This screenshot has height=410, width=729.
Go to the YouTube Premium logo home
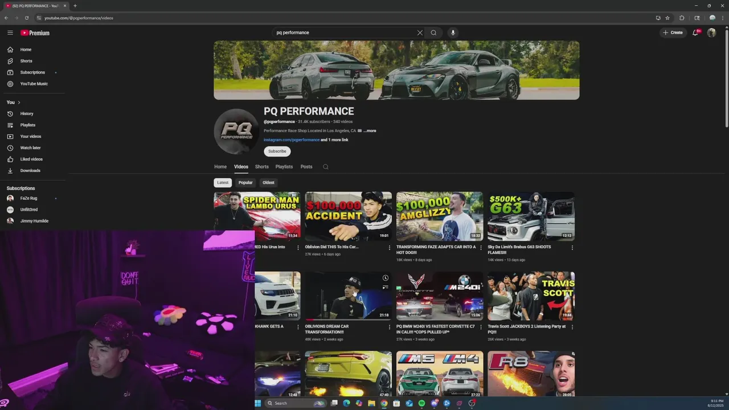tap(35, 33)
